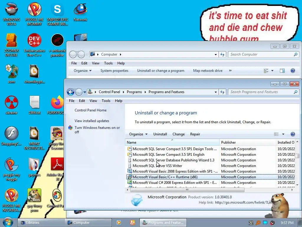Select the PEGGLE ME MOMMY desktop icon
The image size is (302, 227).
(x=34, y=14)
